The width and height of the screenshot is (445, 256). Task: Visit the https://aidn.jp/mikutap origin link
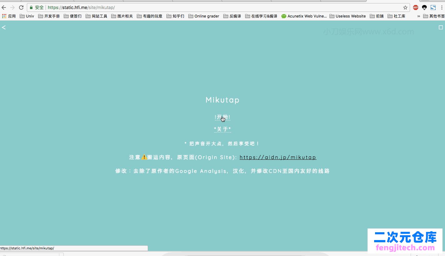278,157
